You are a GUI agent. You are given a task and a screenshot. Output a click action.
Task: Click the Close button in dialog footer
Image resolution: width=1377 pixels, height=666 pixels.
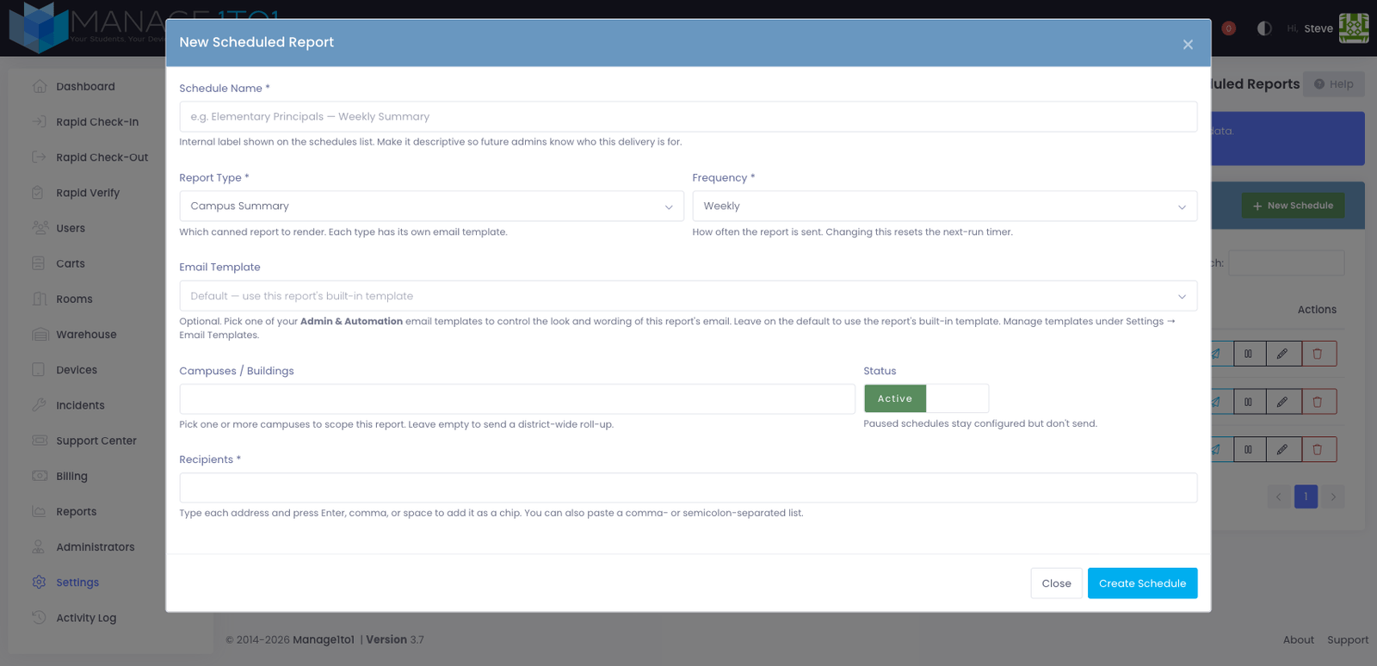[x=1056, y=583]
